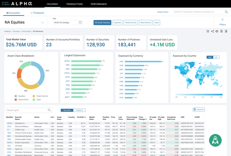This screenshot has width=231, height=156.
Task: Click the rocket launcher button
Action: (215, 140)
